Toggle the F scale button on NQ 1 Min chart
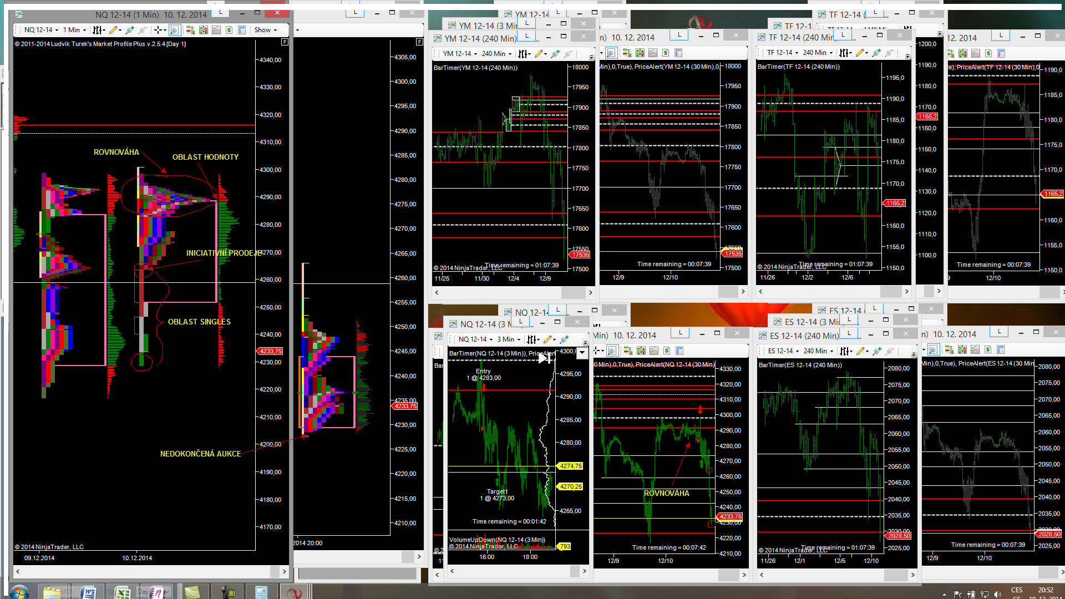Viewport: 1065px width, 599px height. [x=285, y=42]
